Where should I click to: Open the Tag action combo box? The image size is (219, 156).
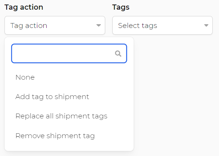tap(55, 25)
